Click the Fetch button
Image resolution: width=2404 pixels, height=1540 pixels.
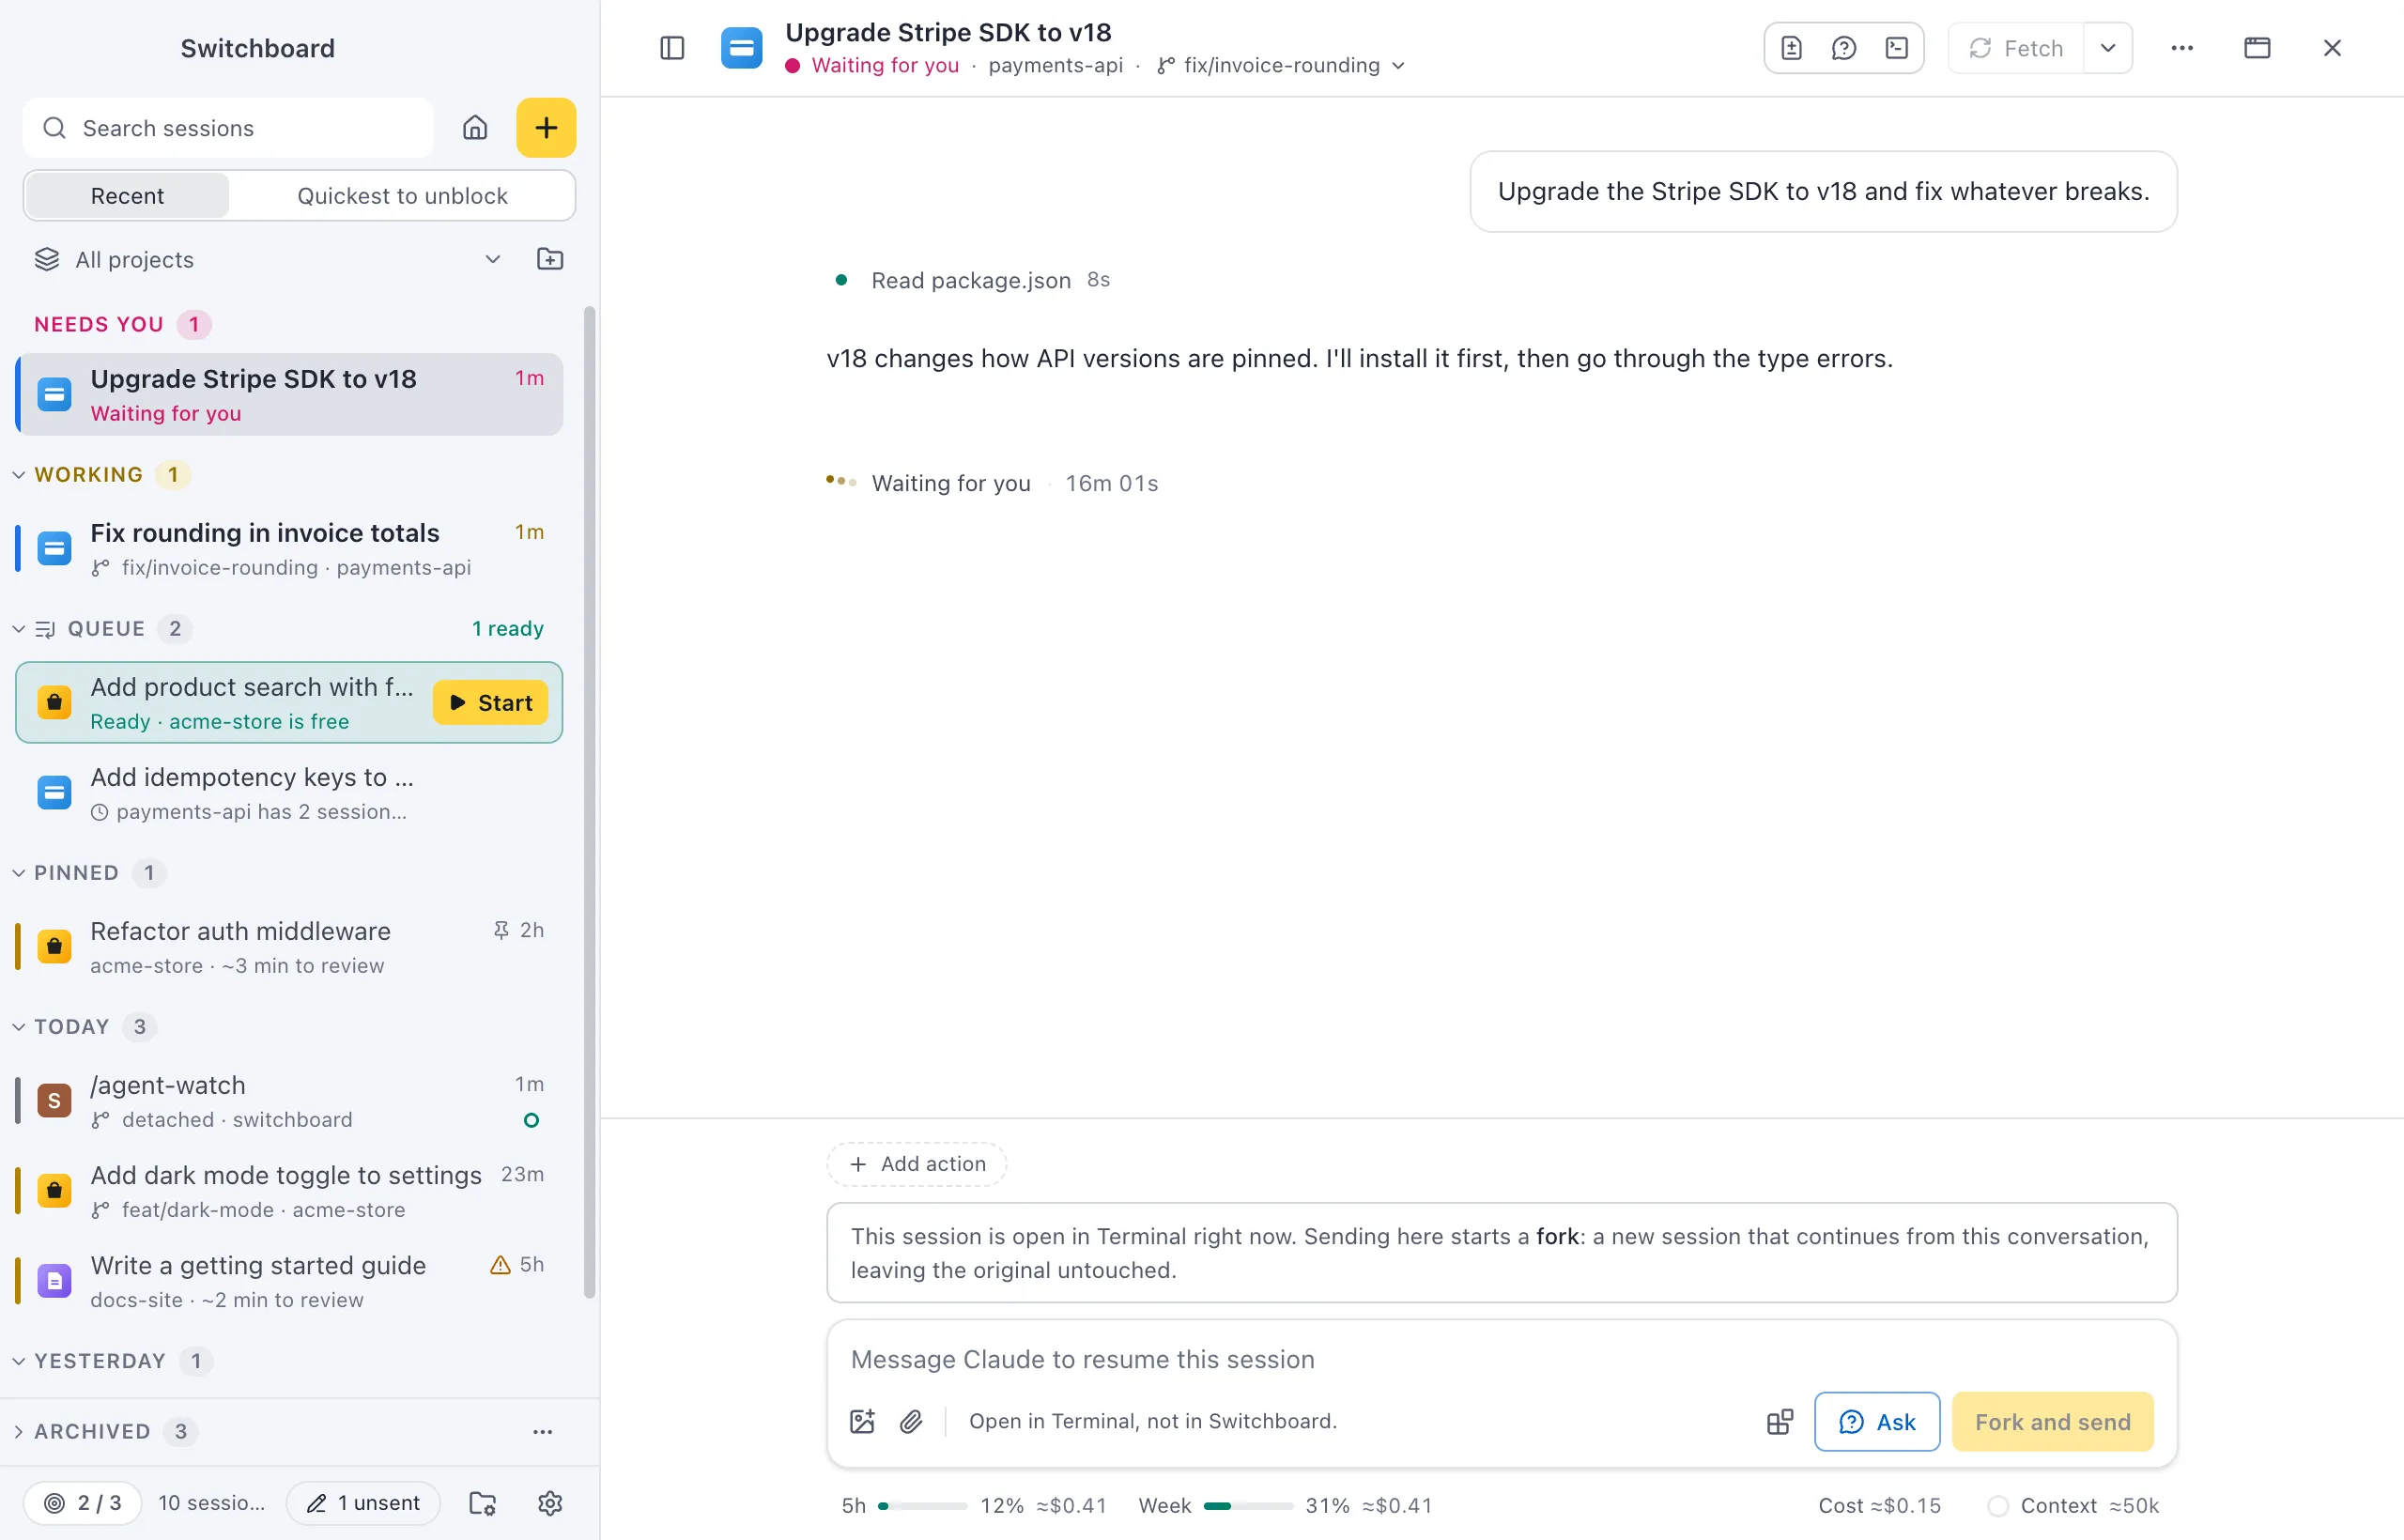click(x=2016, y=48)
